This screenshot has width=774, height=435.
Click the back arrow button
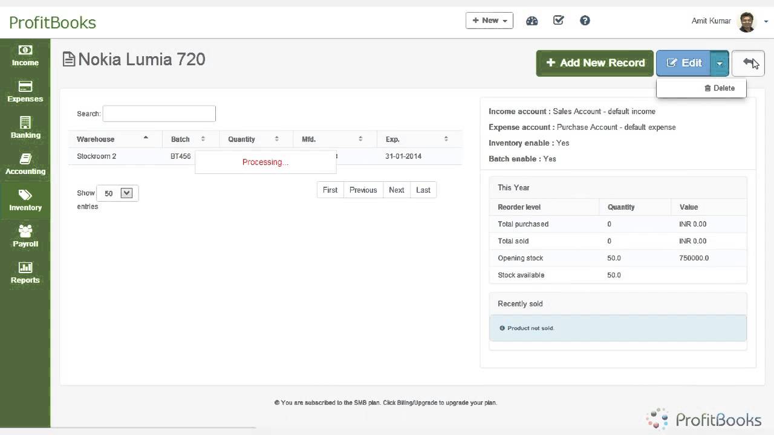tap(748, 63)
